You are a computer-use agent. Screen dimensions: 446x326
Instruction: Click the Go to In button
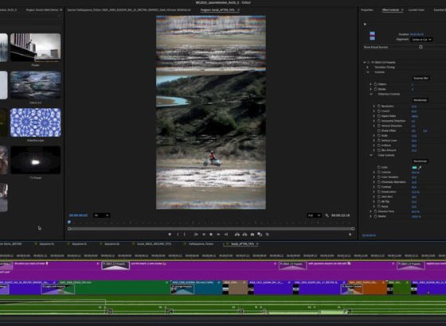pyautogui.click(x=196, y=235)
